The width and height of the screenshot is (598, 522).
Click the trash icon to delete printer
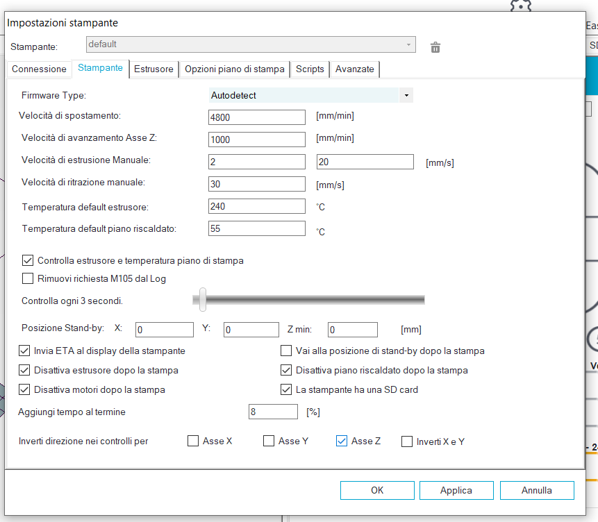click(x=435, y=47)
